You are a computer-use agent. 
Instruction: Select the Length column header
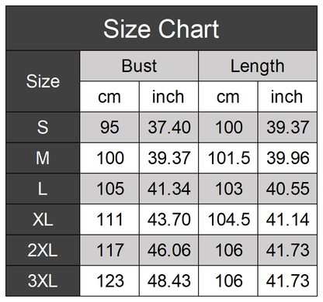(x=258, y=66)
